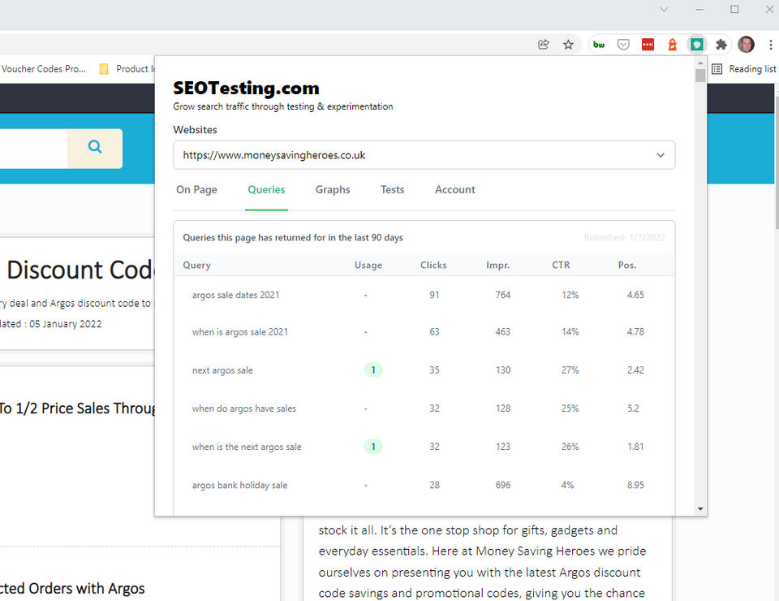Screen dimensions: 779x601
Task: Bookmark this page with the star icon
Action: point(568,45)
